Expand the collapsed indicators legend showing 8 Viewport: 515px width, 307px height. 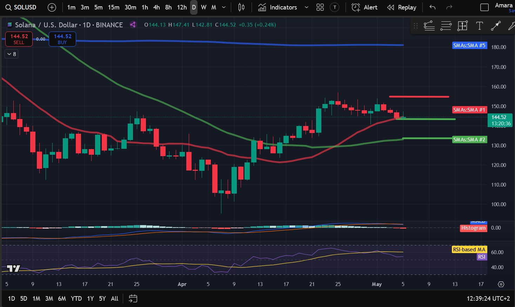12,54
